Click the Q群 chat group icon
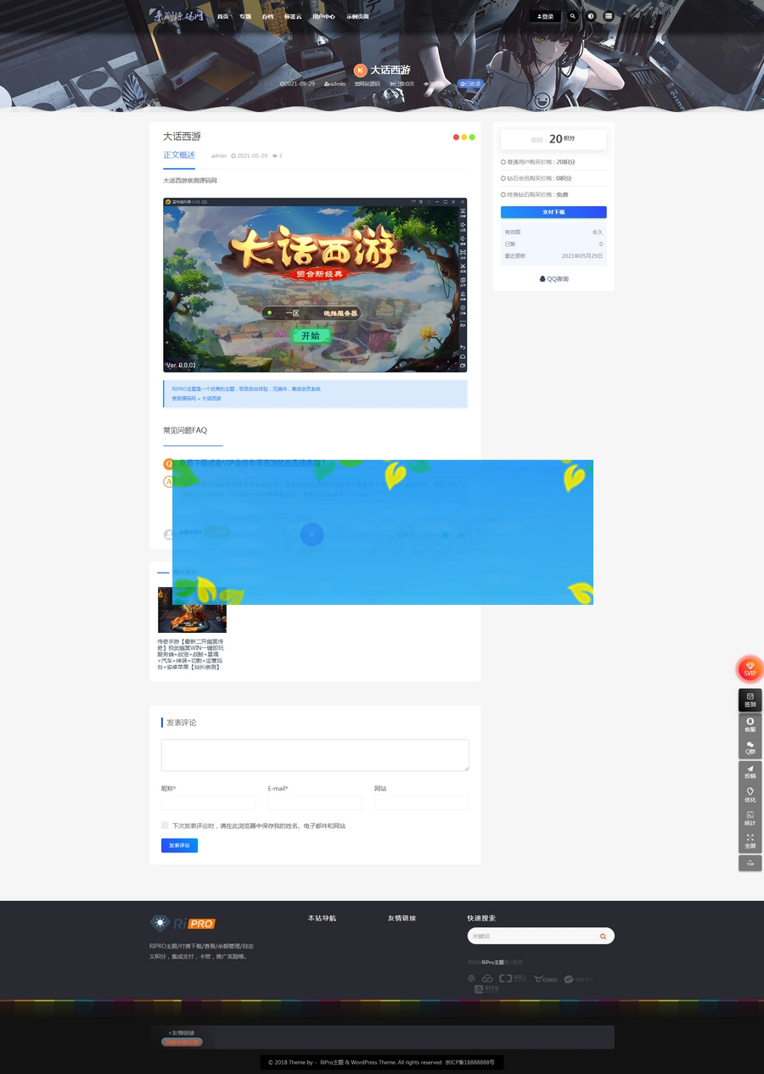Viewport: 764px width, 1074px height. (750, 747)
